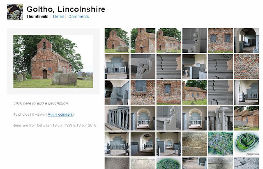Click here to add a description

point(41,103)
